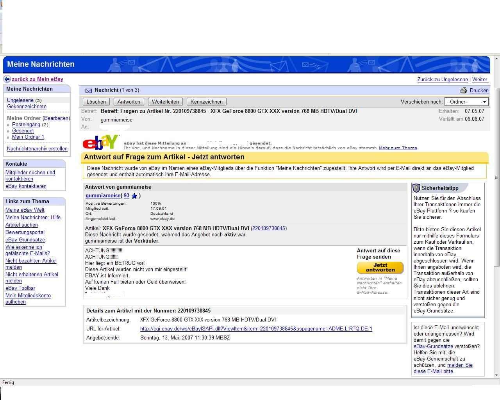Open gummiameise user profile link
This screenshot has width=500, height=400.
pyautogui.click(x=103, y=196)
